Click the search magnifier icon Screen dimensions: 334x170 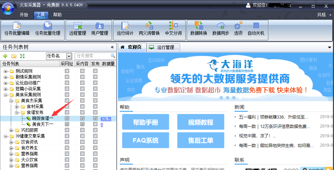[x=113, y=56]
